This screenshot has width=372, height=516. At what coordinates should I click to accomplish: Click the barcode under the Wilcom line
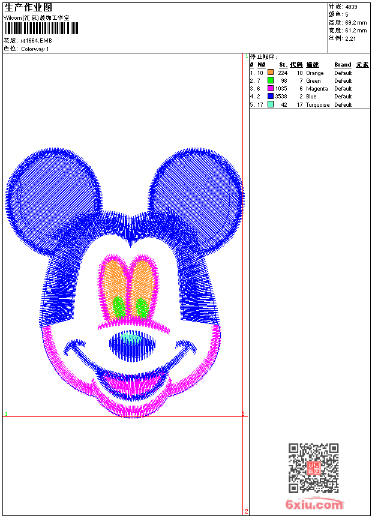41,28
